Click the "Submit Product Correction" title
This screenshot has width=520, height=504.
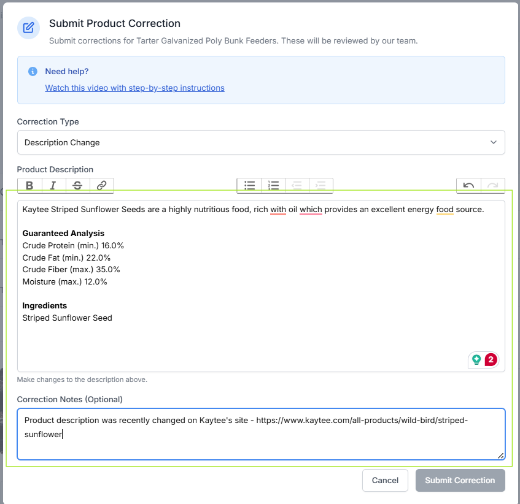point(115,23)
